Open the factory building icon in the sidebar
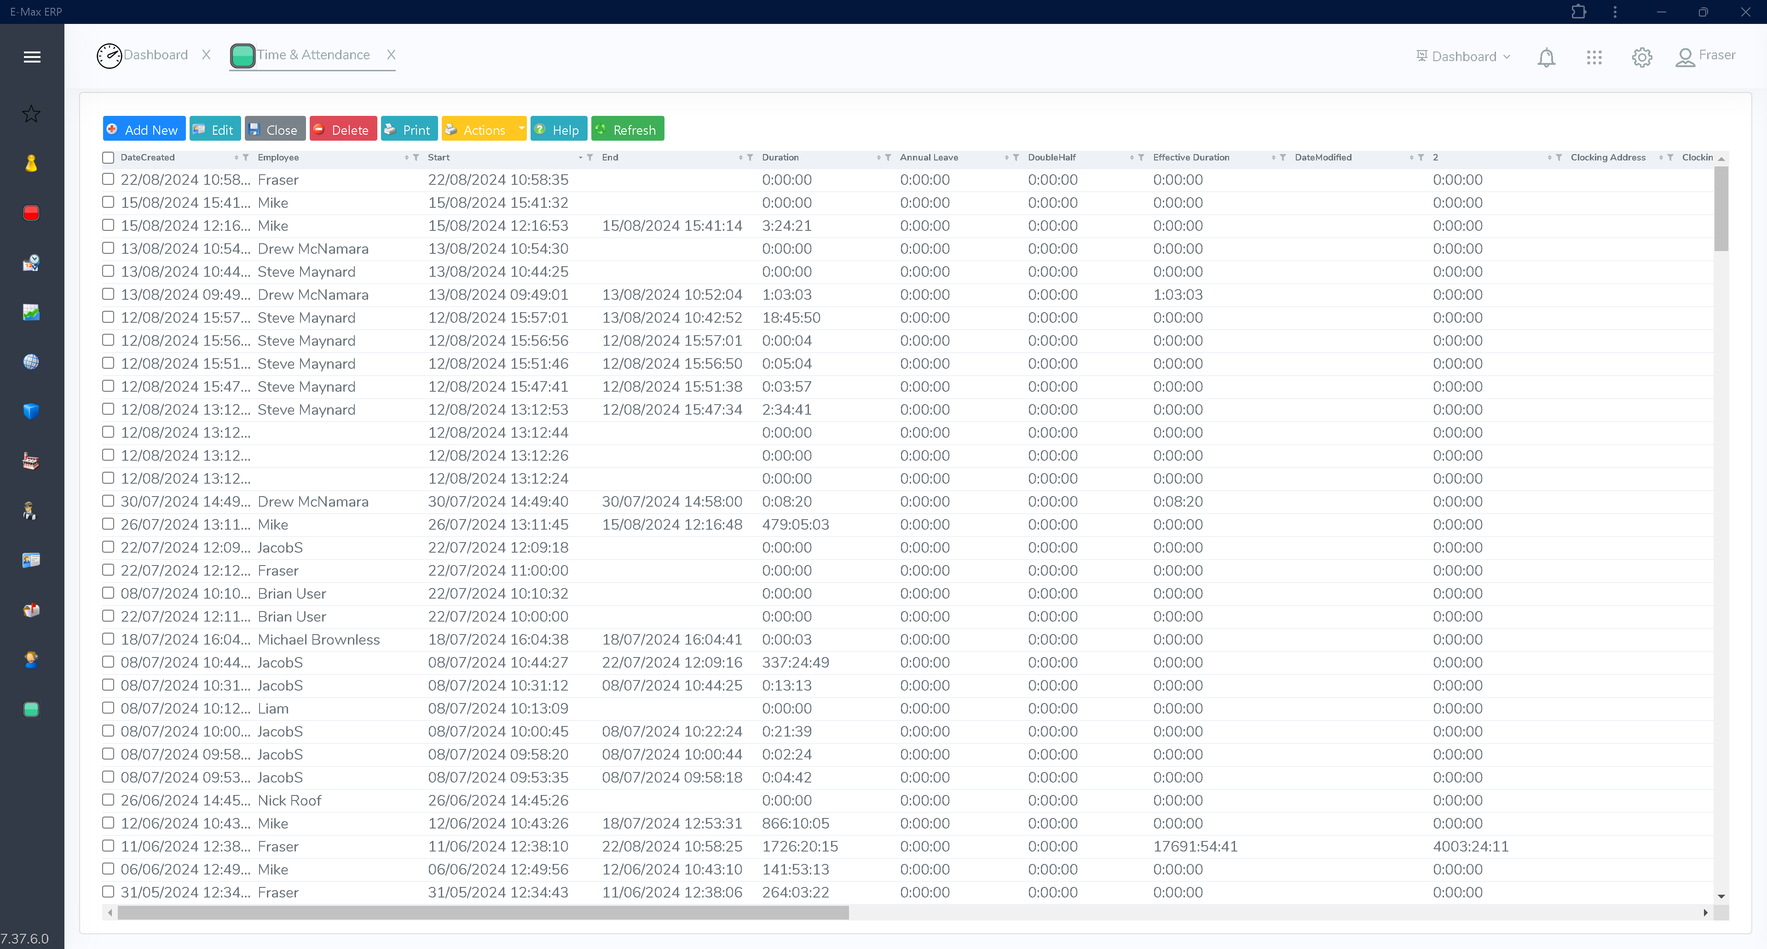Image resolution: width=1767 pixels, height=949 pixels. [31, 460]
